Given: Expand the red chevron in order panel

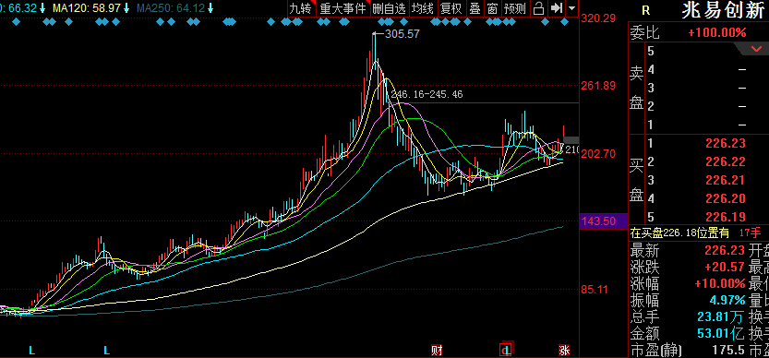Looking at the screenshot, I should point(756,49).
